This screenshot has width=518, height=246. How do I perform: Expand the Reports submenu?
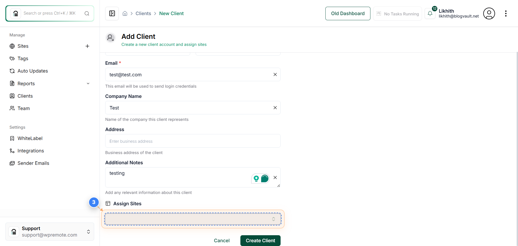click(x=88, y=83)
